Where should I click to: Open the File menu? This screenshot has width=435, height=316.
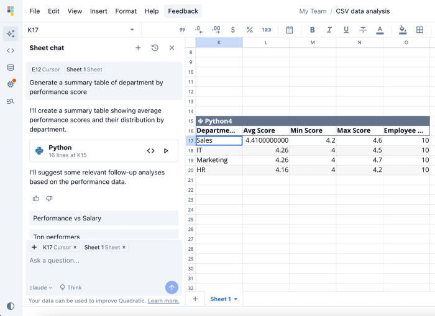(x=35, y=11)
